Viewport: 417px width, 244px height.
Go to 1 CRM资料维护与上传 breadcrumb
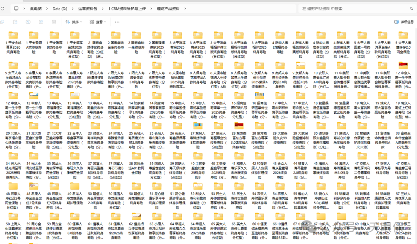[127, 8]
